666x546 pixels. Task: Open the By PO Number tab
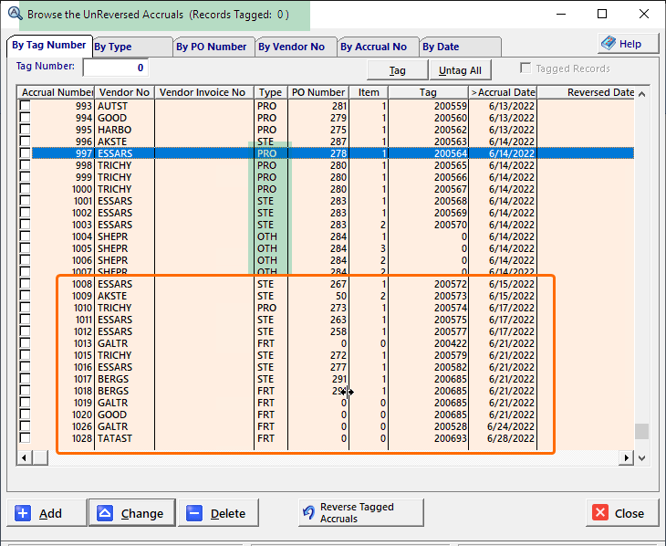211,47
